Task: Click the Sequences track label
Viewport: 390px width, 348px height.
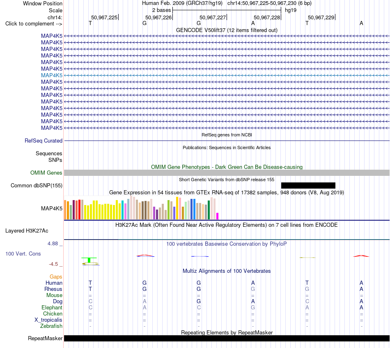Action: (49, 153)
